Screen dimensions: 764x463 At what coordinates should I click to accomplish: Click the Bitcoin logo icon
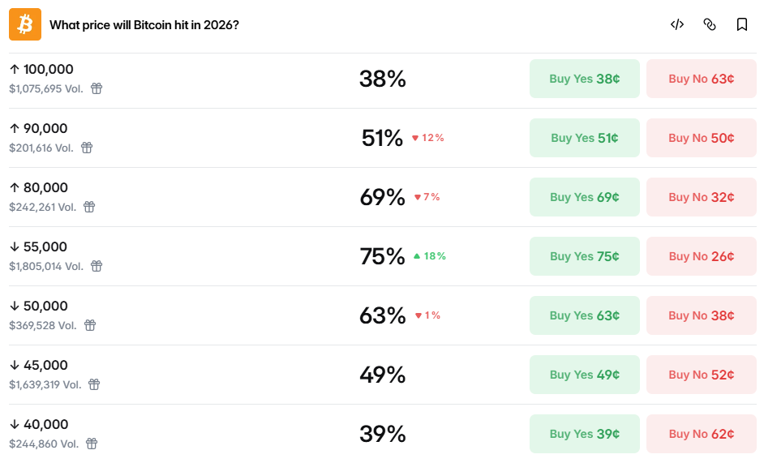coord(25,24)
